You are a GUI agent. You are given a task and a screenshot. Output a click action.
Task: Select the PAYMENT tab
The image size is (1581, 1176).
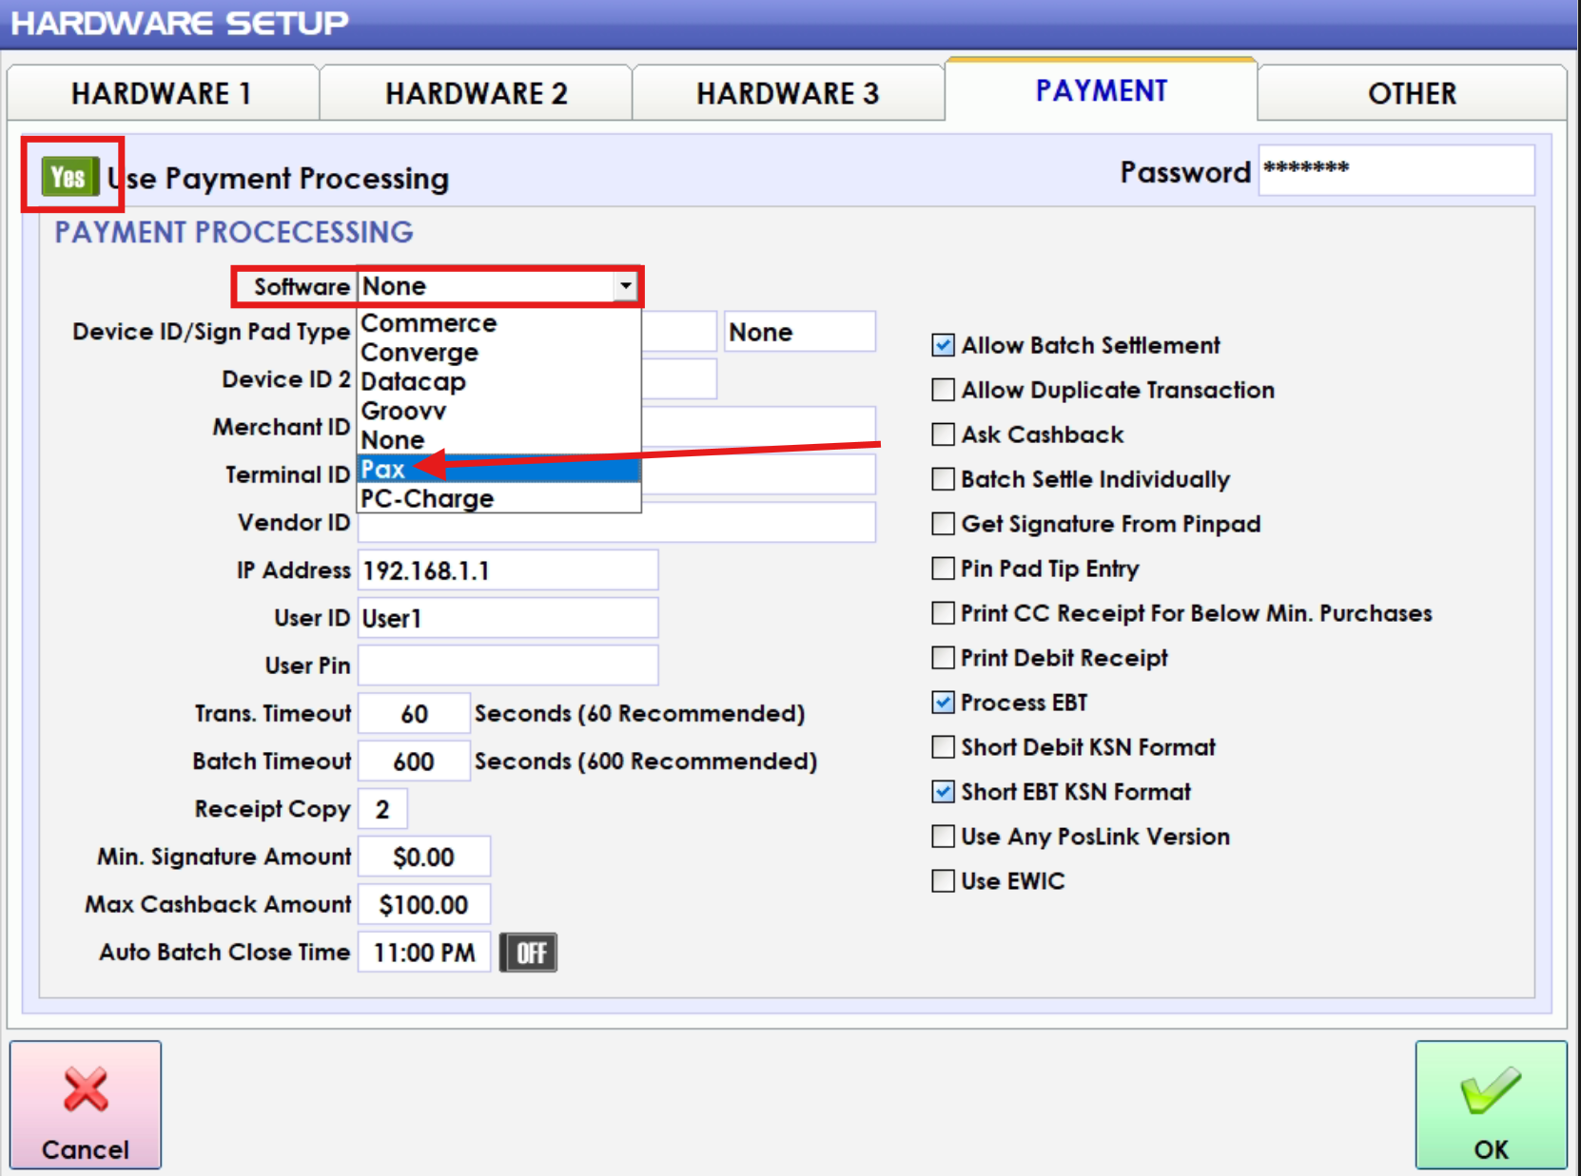point(1101,90)
